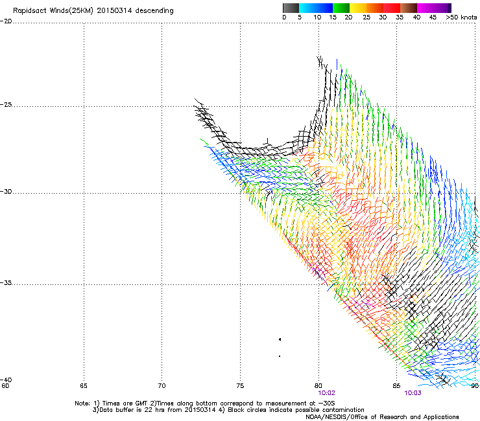Click the longitude 65 axis label
Image resolution: width=480 pixels, height=421 pixels.
tap(84, 386)
